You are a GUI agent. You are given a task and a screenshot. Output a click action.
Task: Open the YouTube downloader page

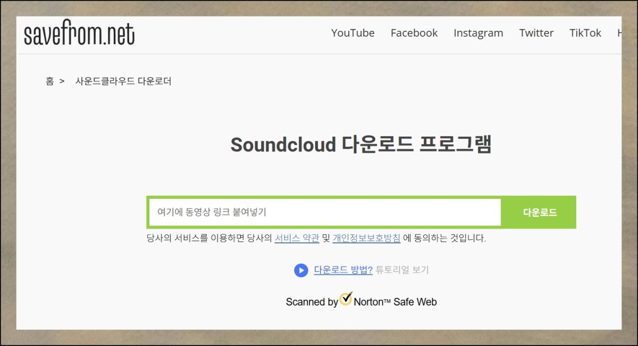tap(353, 33)
